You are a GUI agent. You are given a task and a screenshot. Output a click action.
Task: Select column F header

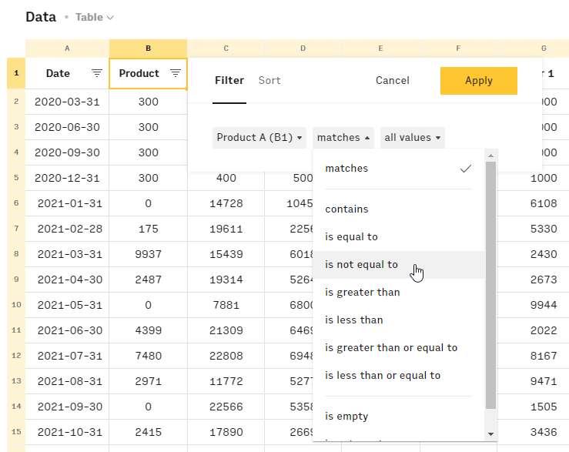click(x=458, y=49)
